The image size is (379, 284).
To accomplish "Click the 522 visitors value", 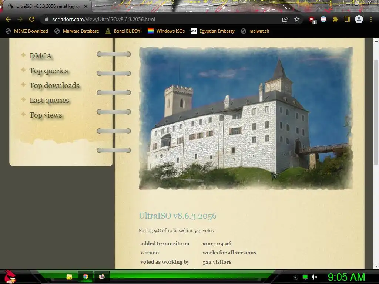I will click(x=217, y=262).
